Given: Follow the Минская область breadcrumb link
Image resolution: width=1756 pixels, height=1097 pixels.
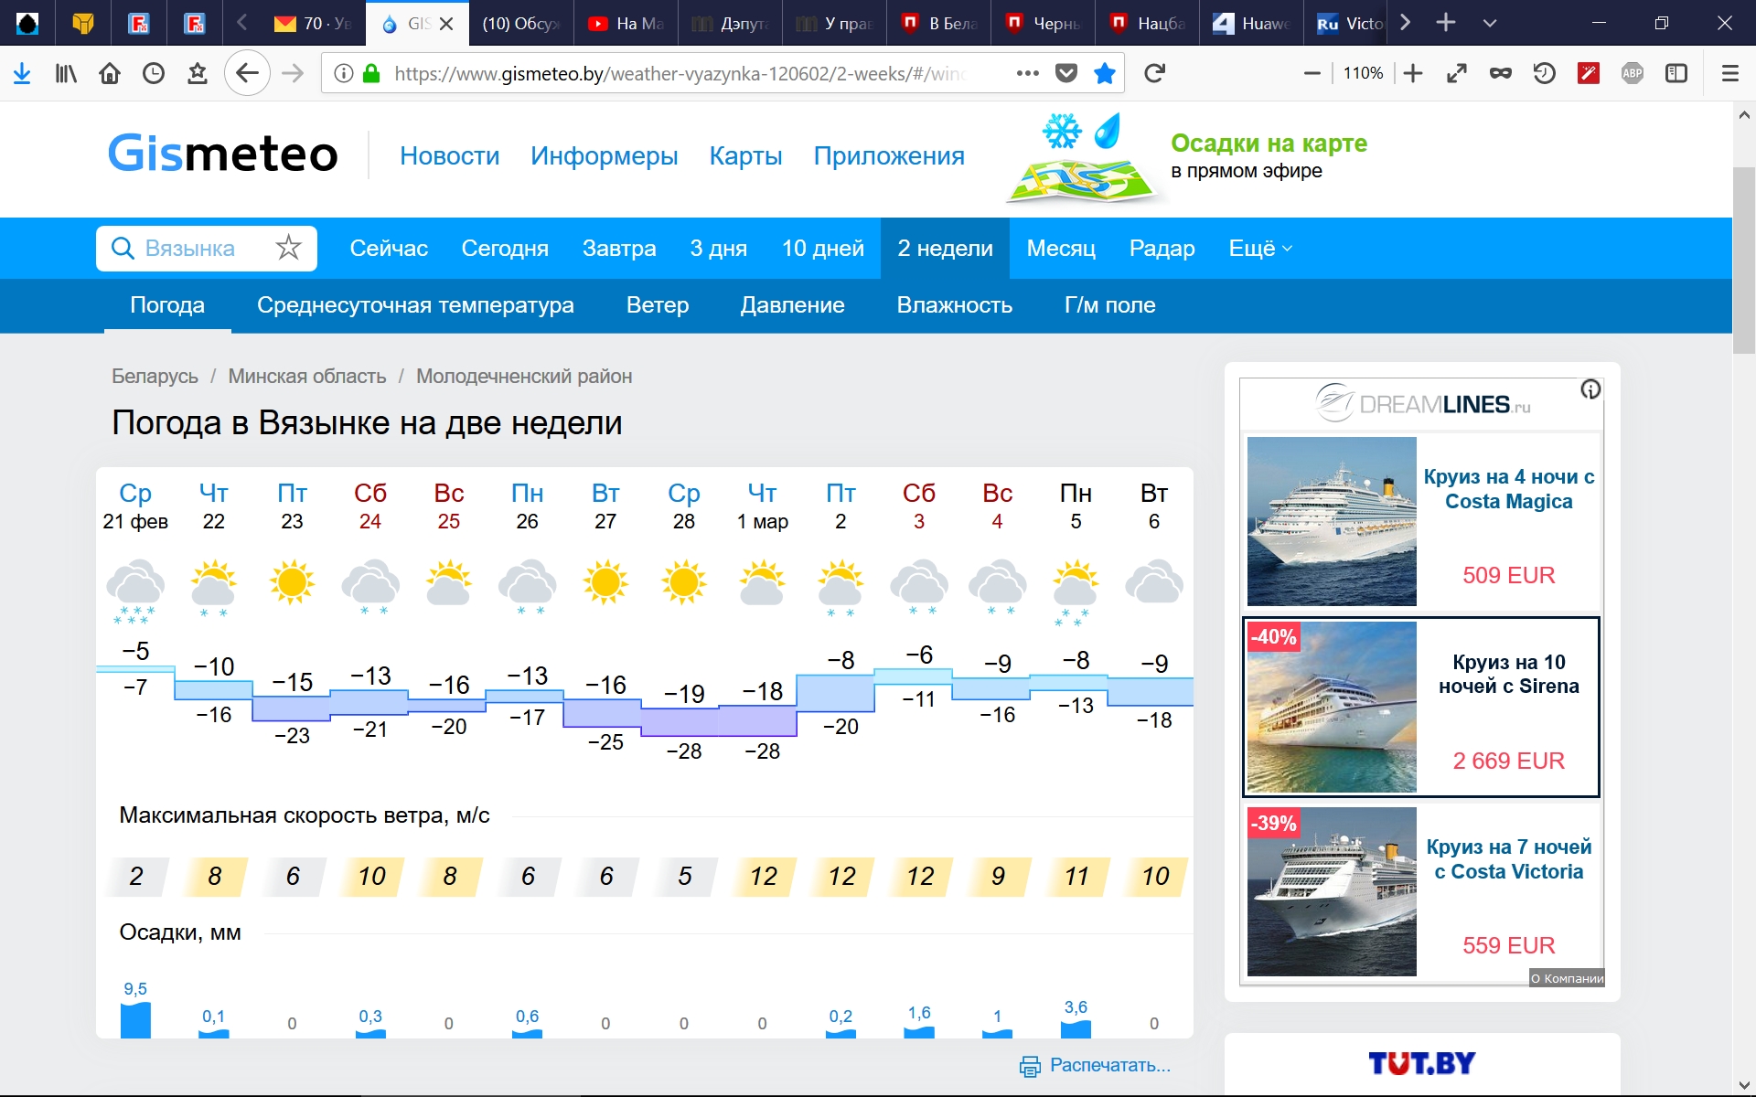Looking at the screenshot, I should (x=306, y=376).
